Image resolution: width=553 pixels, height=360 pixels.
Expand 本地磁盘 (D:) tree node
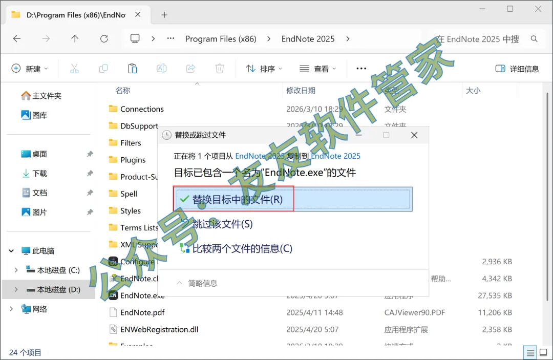point(16,289)
